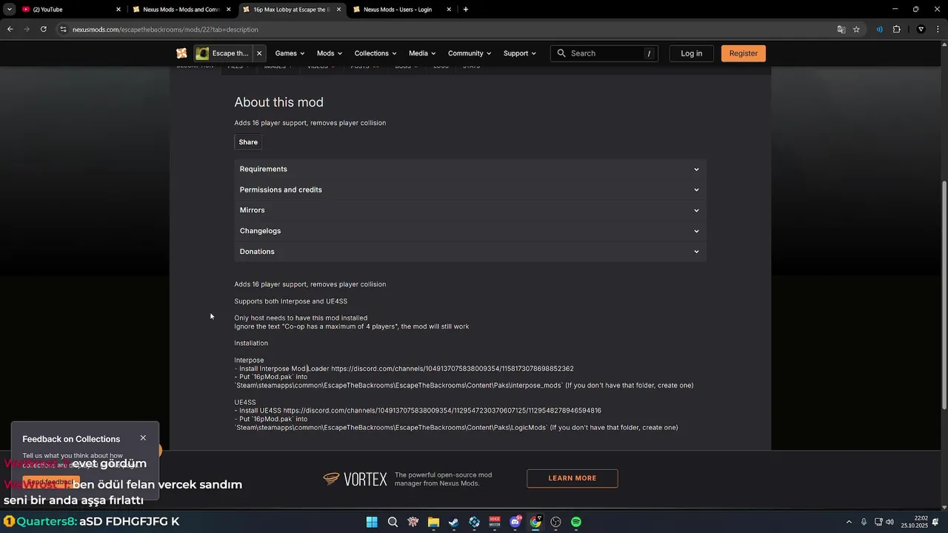Screen dimensions: 948x533
Task: Switch to the Nexus Mods - Mods and Community tab
Action: [x=181, y=10]
